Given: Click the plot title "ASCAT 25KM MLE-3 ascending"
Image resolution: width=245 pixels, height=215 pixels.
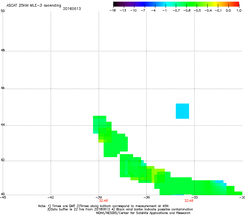Looking at the screenshot, I should coord(34,6).
